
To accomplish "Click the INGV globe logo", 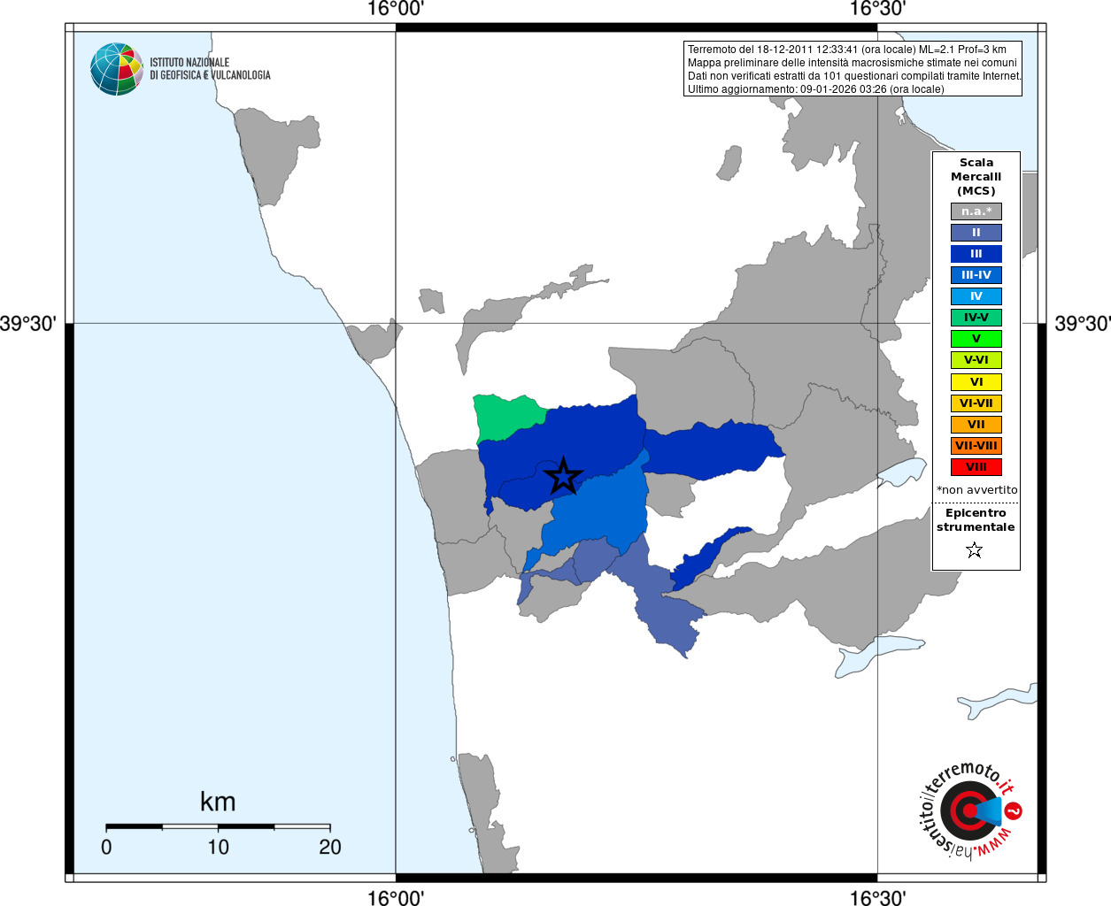I will [x=117, y=69].
